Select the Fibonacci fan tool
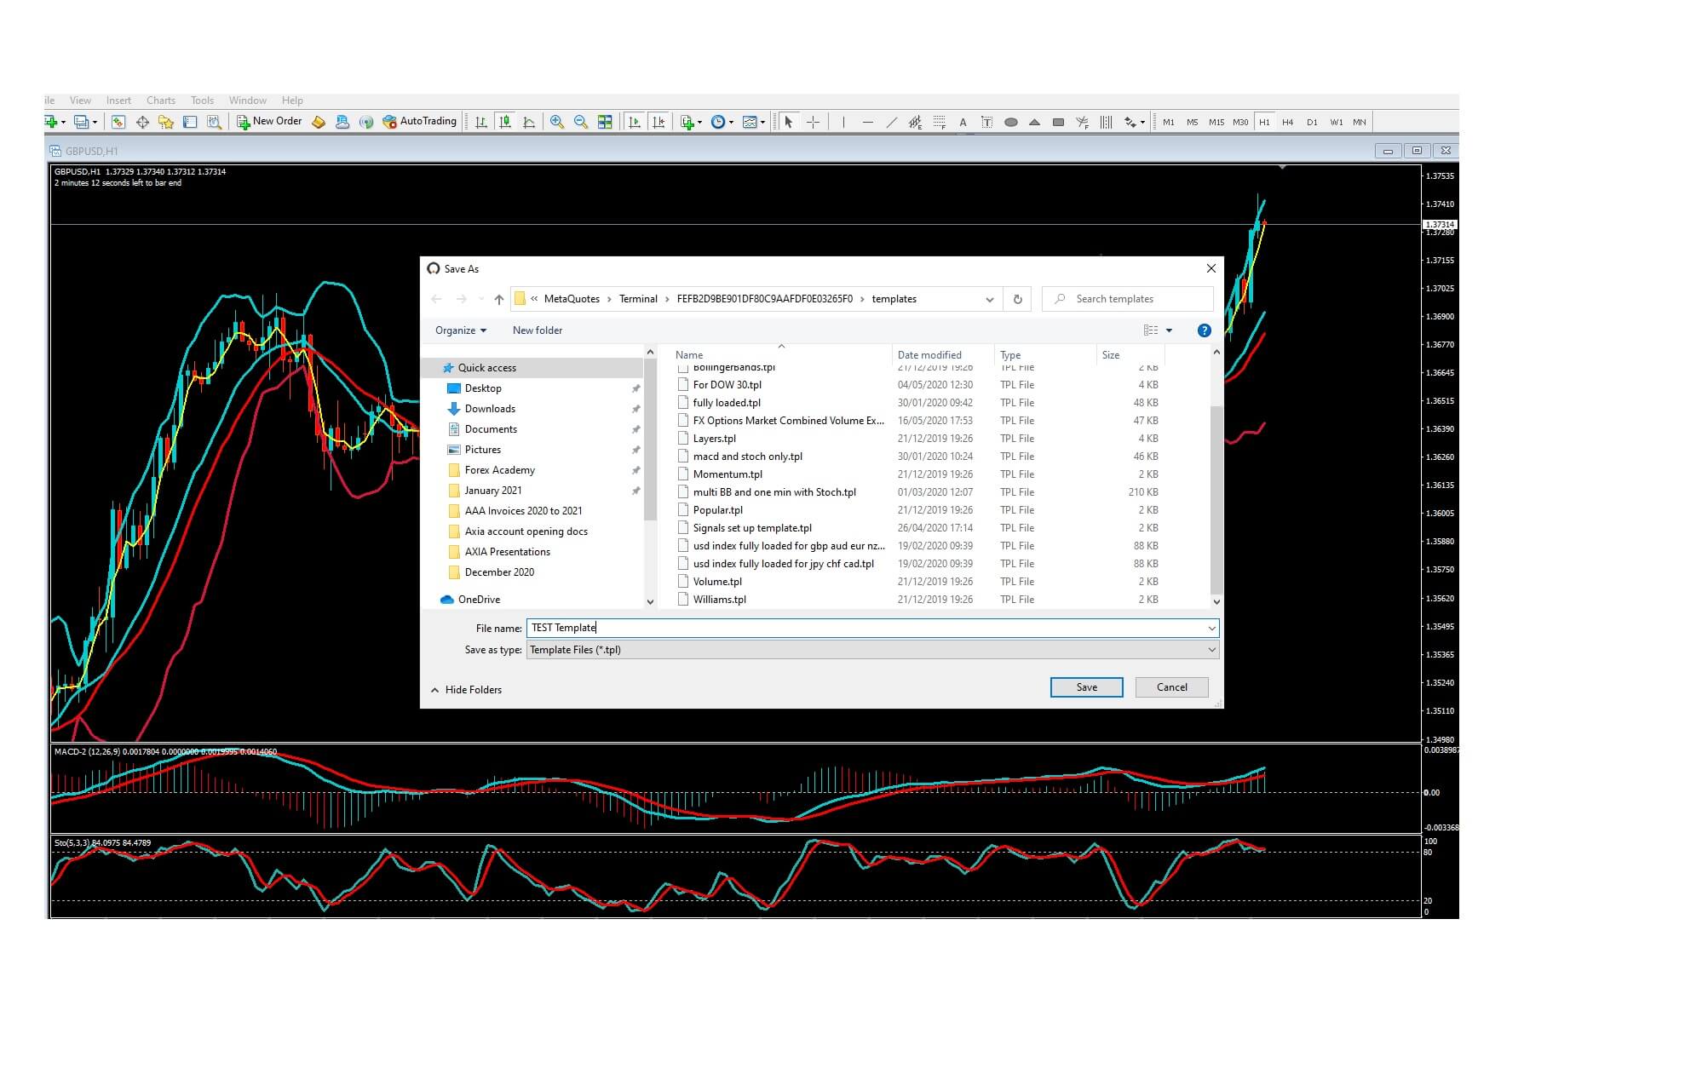Image resolution: width=1685 pixels, height=1080 pixels. coord(1082,122)
